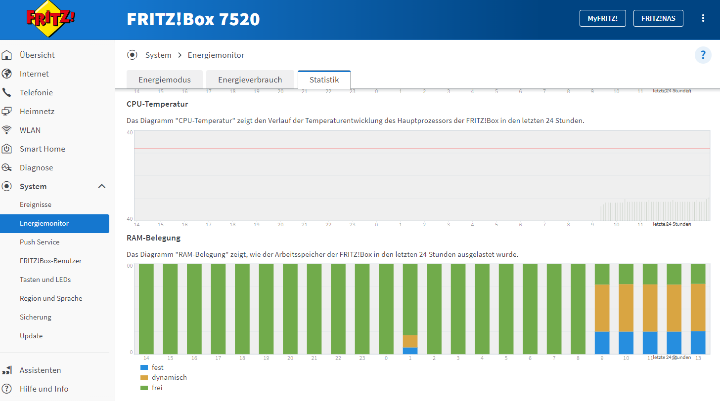720x401 pixels.
Task: Collapse the System menu chevron
Action: (x=102, y=186)
